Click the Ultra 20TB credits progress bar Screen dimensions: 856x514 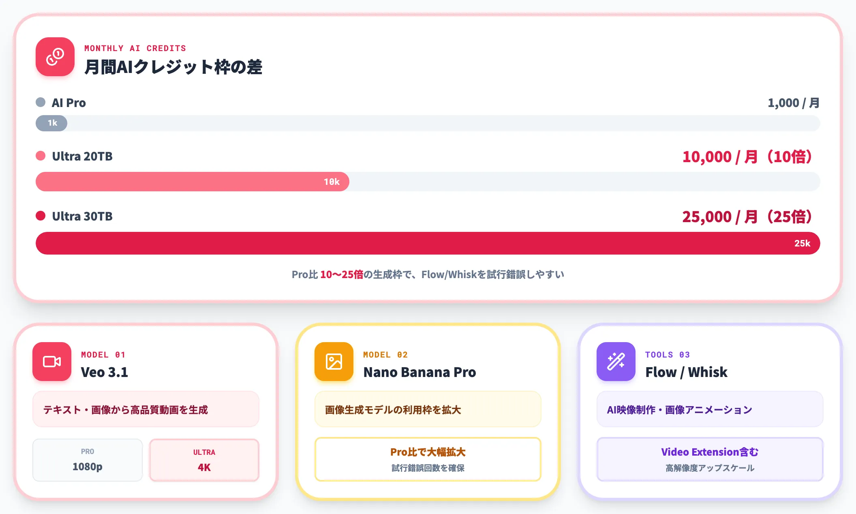coord(428,182)
